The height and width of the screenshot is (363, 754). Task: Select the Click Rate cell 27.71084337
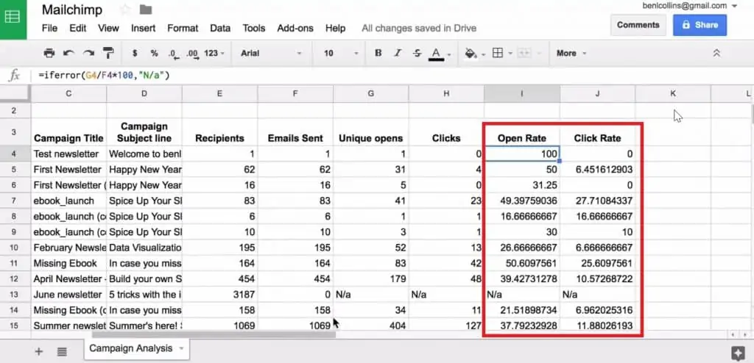click(x=597, y=201)
